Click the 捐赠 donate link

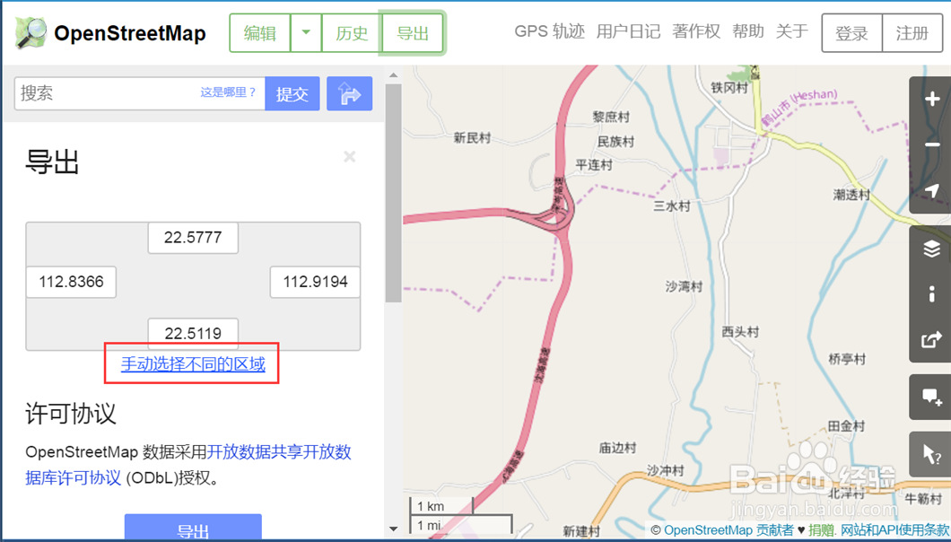click(821, 529)
